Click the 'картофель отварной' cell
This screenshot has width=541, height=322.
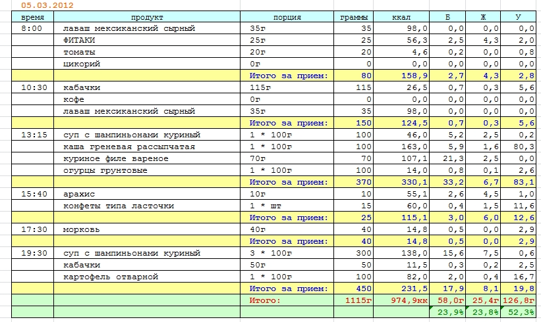point(146,277)
